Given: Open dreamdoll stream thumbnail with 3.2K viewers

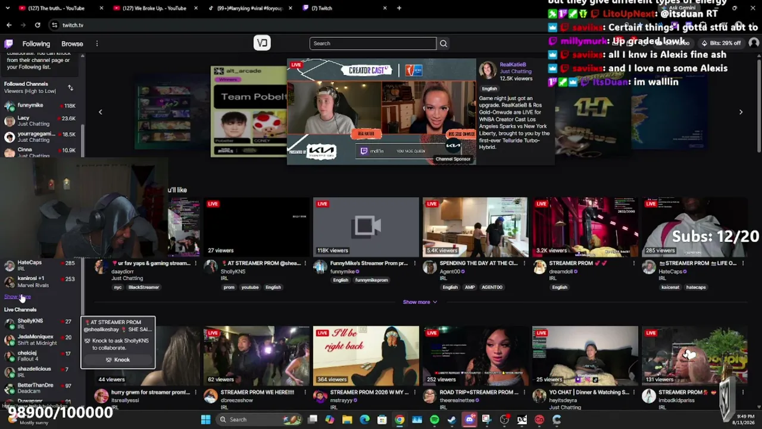Looking at the screenshot, I should (x=585, y=227).
